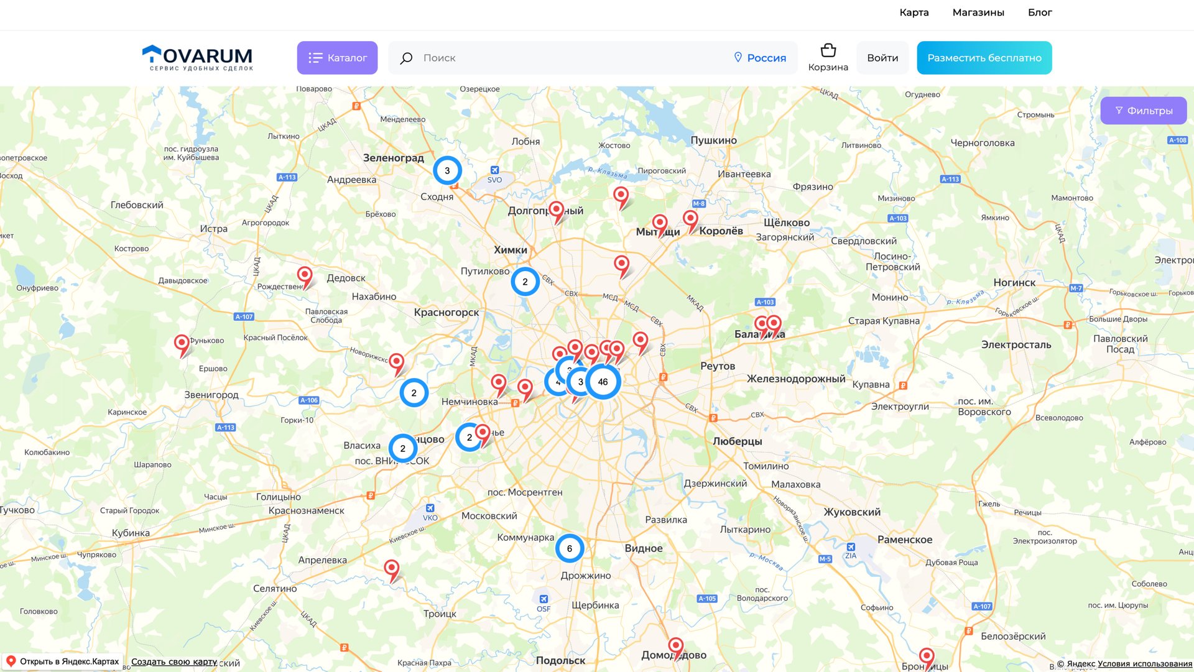
Task: Click the Войти button
Action: 882,58
